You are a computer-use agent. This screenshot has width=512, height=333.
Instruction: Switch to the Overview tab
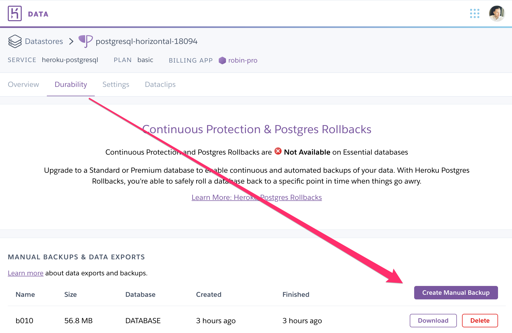point(24,84)
